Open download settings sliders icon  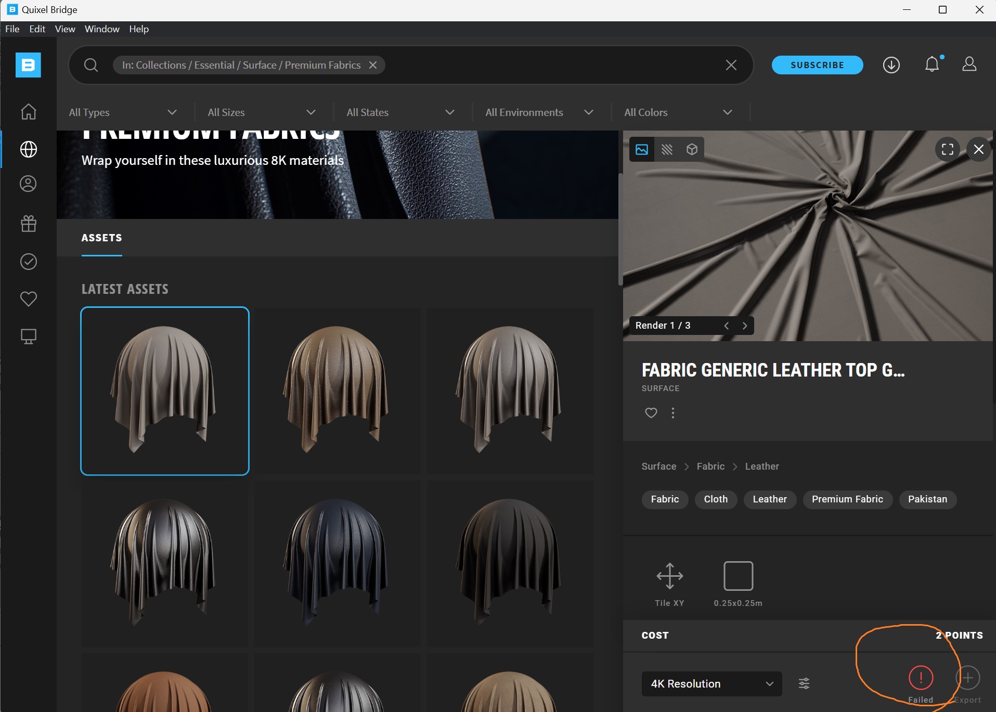point(804,683)
